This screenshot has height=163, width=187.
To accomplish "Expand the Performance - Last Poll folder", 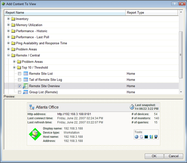I will click(x=8, y=37).
